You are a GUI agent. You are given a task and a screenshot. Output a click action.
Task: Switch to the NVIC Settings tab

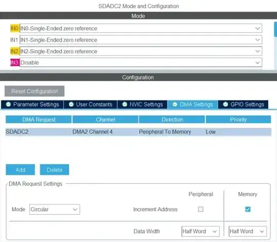click(x=143, y=105)
